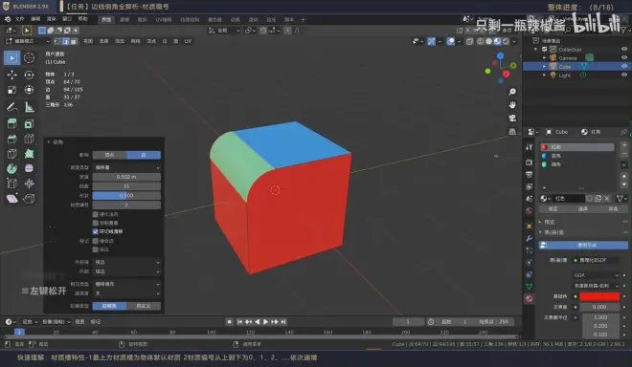This screenshot has width=632, height=367.
Task: Uncheck the checked loop slide checkbox
Action: click(x=96, y=232)
